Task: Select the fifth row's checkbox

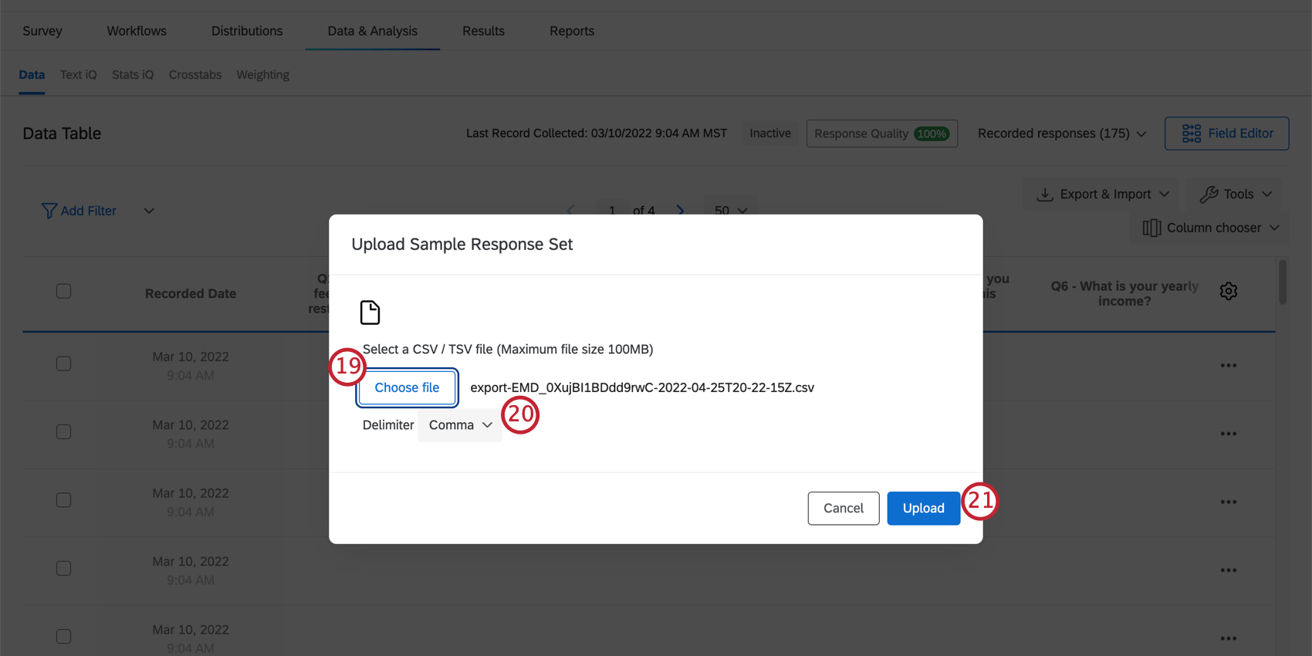Action: pos(64,637)
